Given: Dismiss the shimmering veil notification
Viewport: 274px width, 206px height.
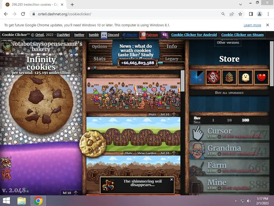Looking at the screenshot, I should click(172, 179).
